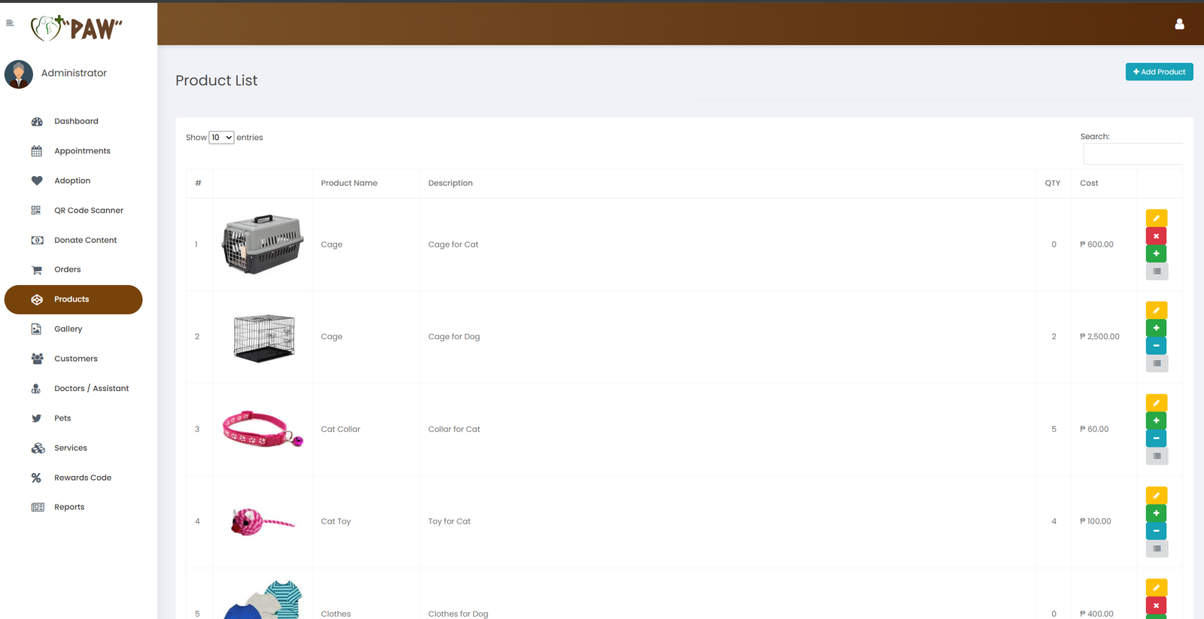Click the yellow edit icon for Cat Toy

(1156, 496)
